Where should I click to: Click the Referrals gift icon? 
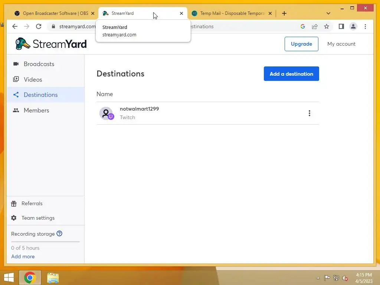click(14, 204)
